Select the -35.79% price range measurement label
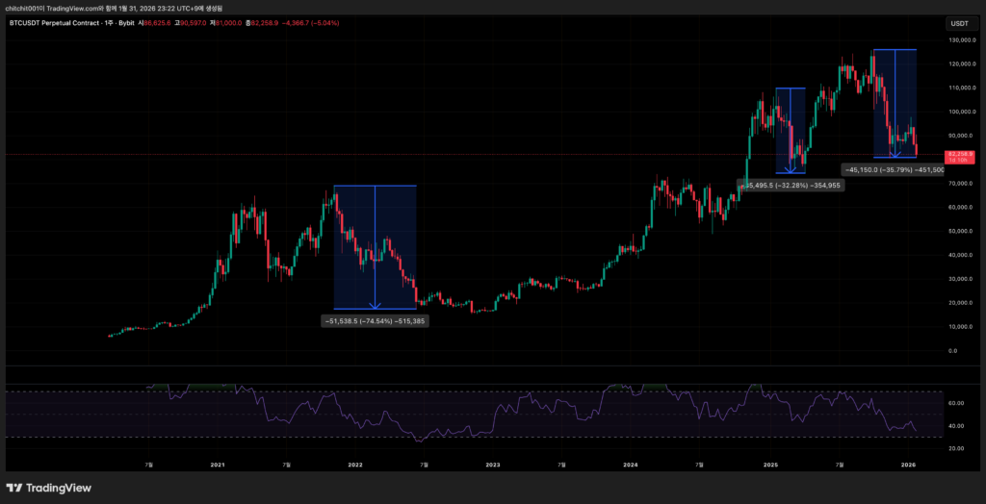The width and height of the screenshot is (986, 504). coord(894,169)
